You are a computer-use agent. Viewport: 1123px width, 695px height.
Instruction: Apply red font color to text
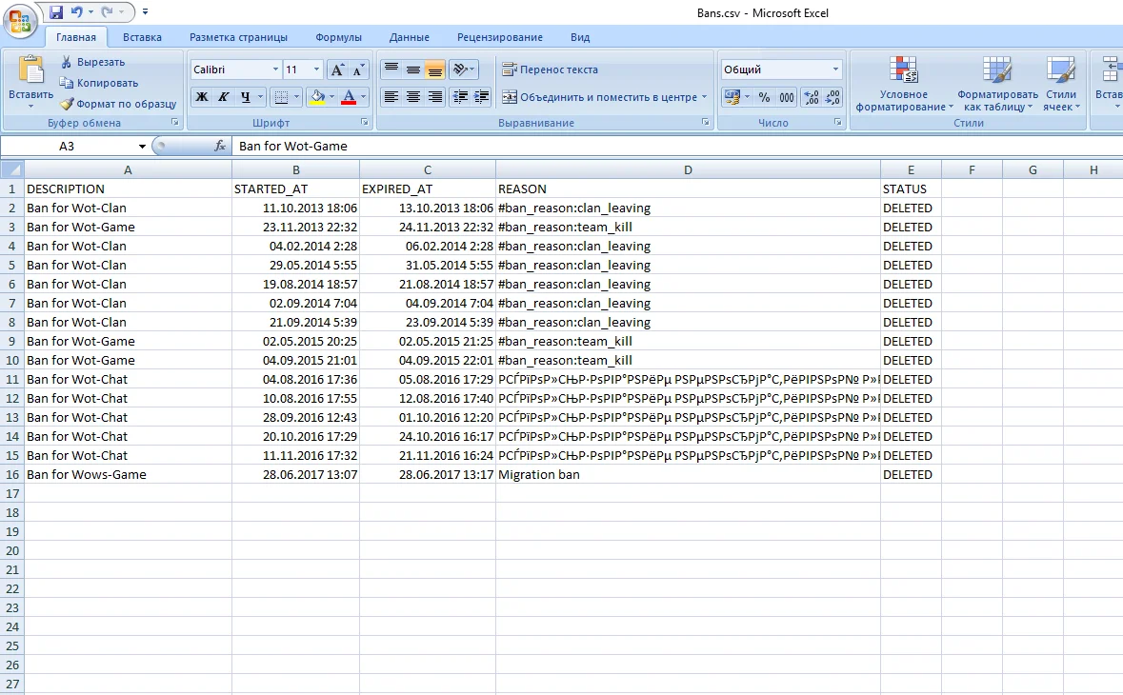(x=349, y=96)
